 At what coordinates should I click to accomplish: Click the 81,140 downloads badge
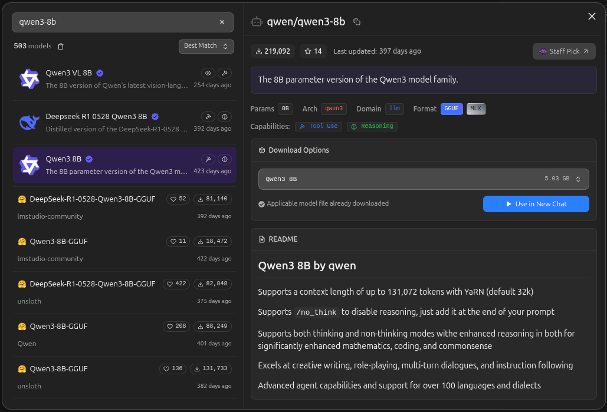(x=212, y=199)
